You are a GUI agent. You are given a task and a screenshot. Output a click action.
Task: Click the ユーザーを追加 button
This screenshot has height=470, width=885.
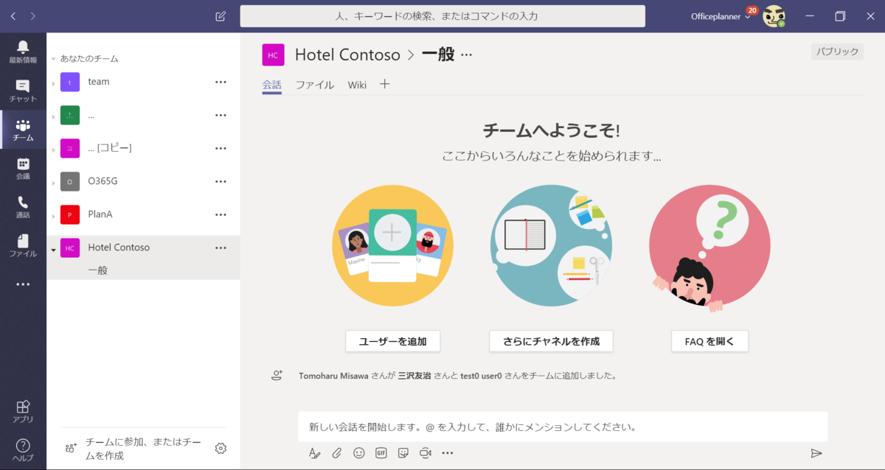[x=392, y=341]
